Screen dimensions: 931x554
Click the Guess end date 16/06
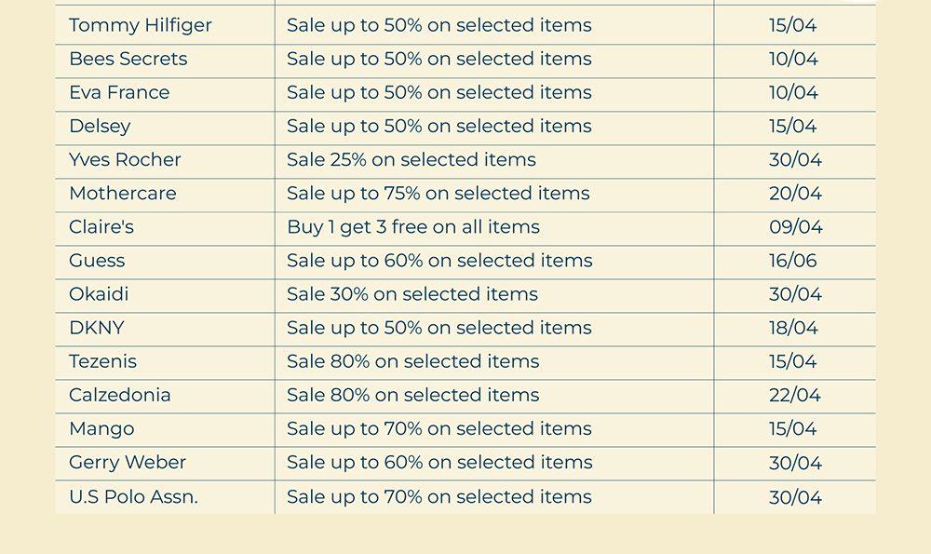point(792,260)
